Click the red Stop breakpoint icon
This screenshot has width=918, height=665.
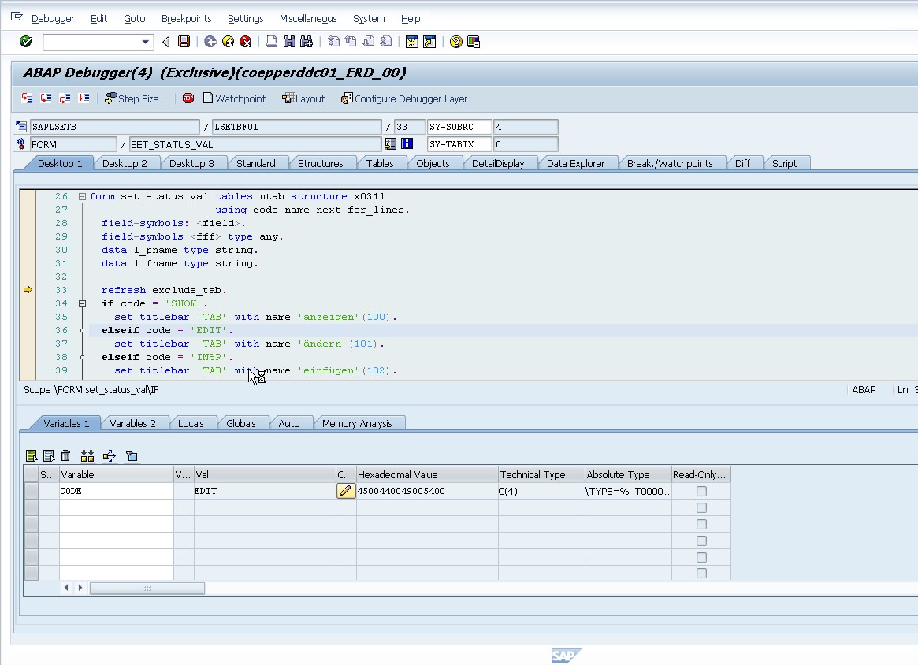(x=188, y=98)
